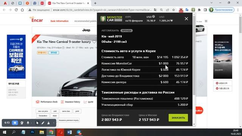Open the Chrome three-dot menu
The width and height of the screenshot is (242, 136).
pos(238,10)
